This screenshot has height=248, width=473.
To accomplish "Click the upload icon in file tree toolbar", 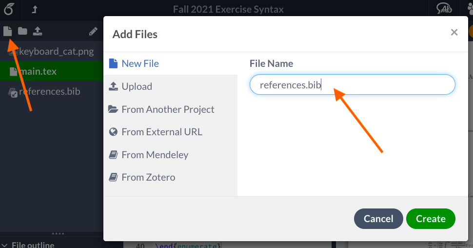I will 38,31.
